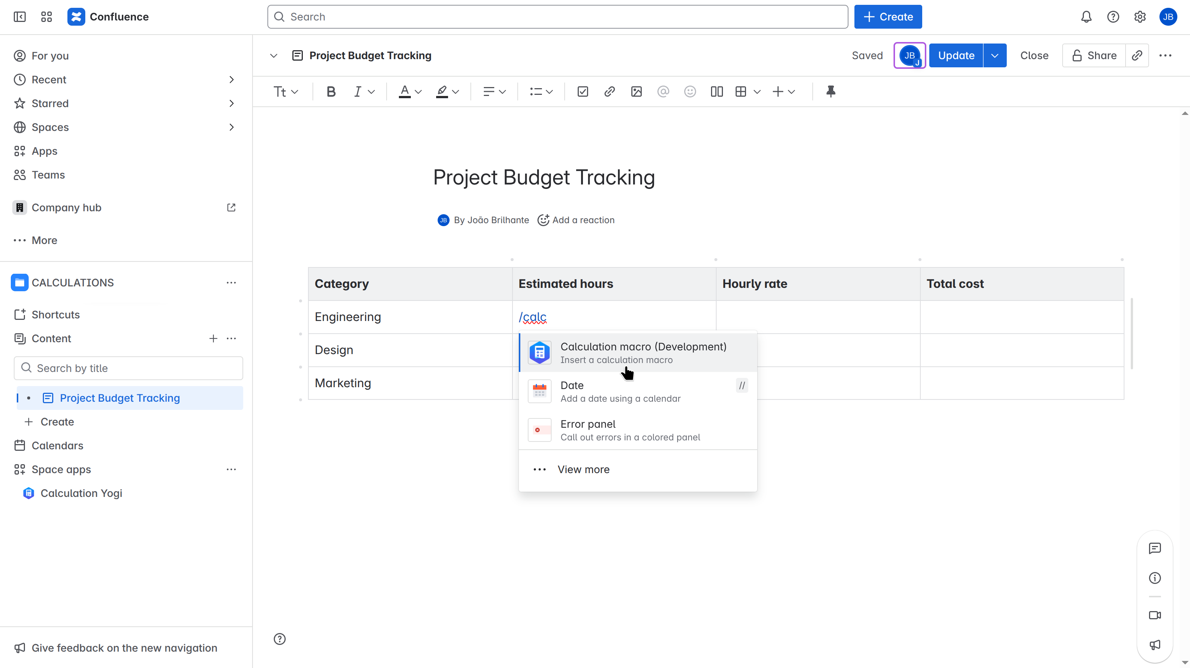
Task: Click the insert link toolbar icon
Action: click(x=609, y=92)
